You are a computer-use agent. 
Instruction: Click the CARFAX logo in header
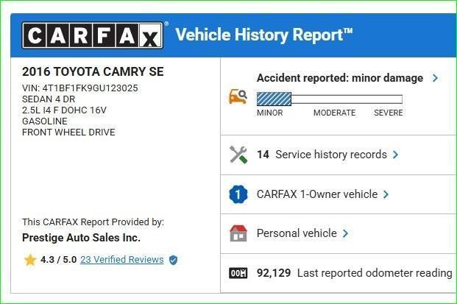pyautogui.click(x=93, y=35)
